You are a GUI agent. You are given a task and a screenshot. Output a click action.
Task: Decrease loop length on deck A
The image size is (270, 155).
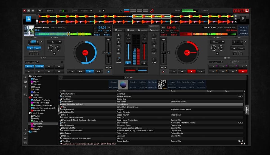coord(30,42)
